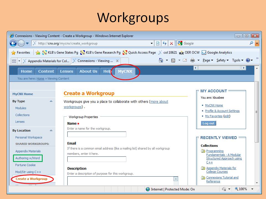Screen dimensions: 266x199
Task: Close the Connexions - Viewing browser tab
Action: click(117, 61)
